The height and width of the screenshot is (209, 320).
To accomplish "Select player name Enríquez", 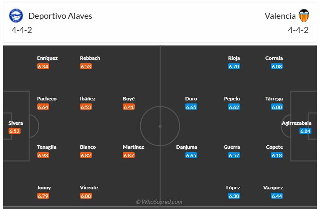I will (x=47, y=58).
